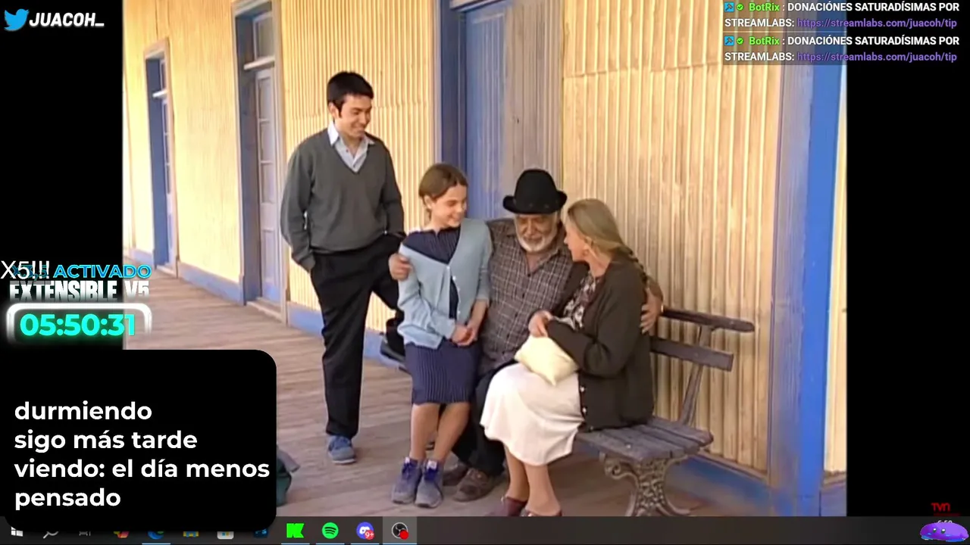Open Discord with the 9+ notification badge

coord(365,531)
